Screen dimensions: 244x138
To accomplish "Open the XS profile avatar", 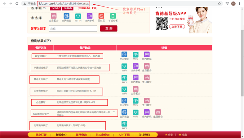I will [x=233, y=4].
